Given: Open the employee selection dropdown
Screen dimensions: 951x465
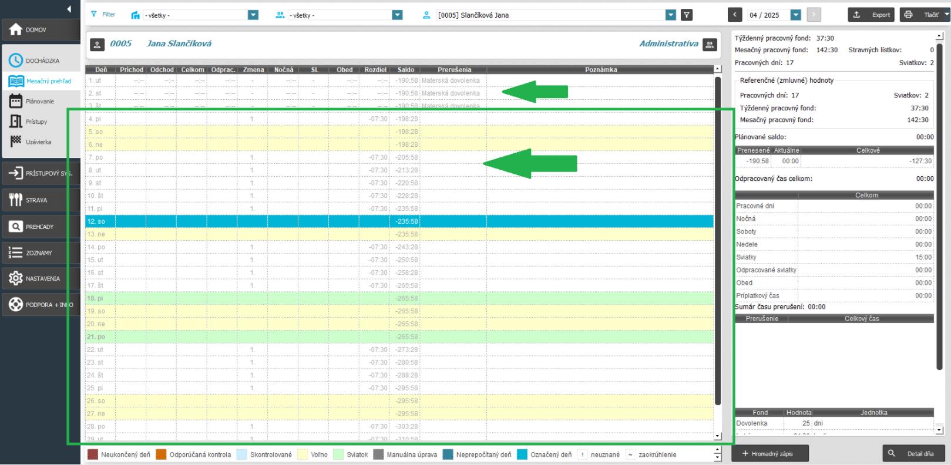Looking at the screenshot, I should point(671,15).
